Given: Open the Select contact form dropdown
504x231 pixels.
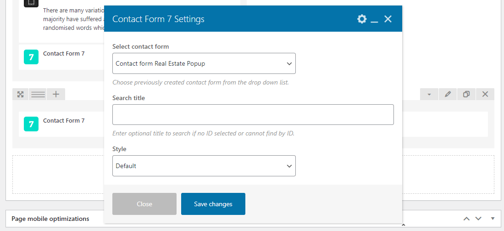Looking at the screenshot, I should 204,63.
